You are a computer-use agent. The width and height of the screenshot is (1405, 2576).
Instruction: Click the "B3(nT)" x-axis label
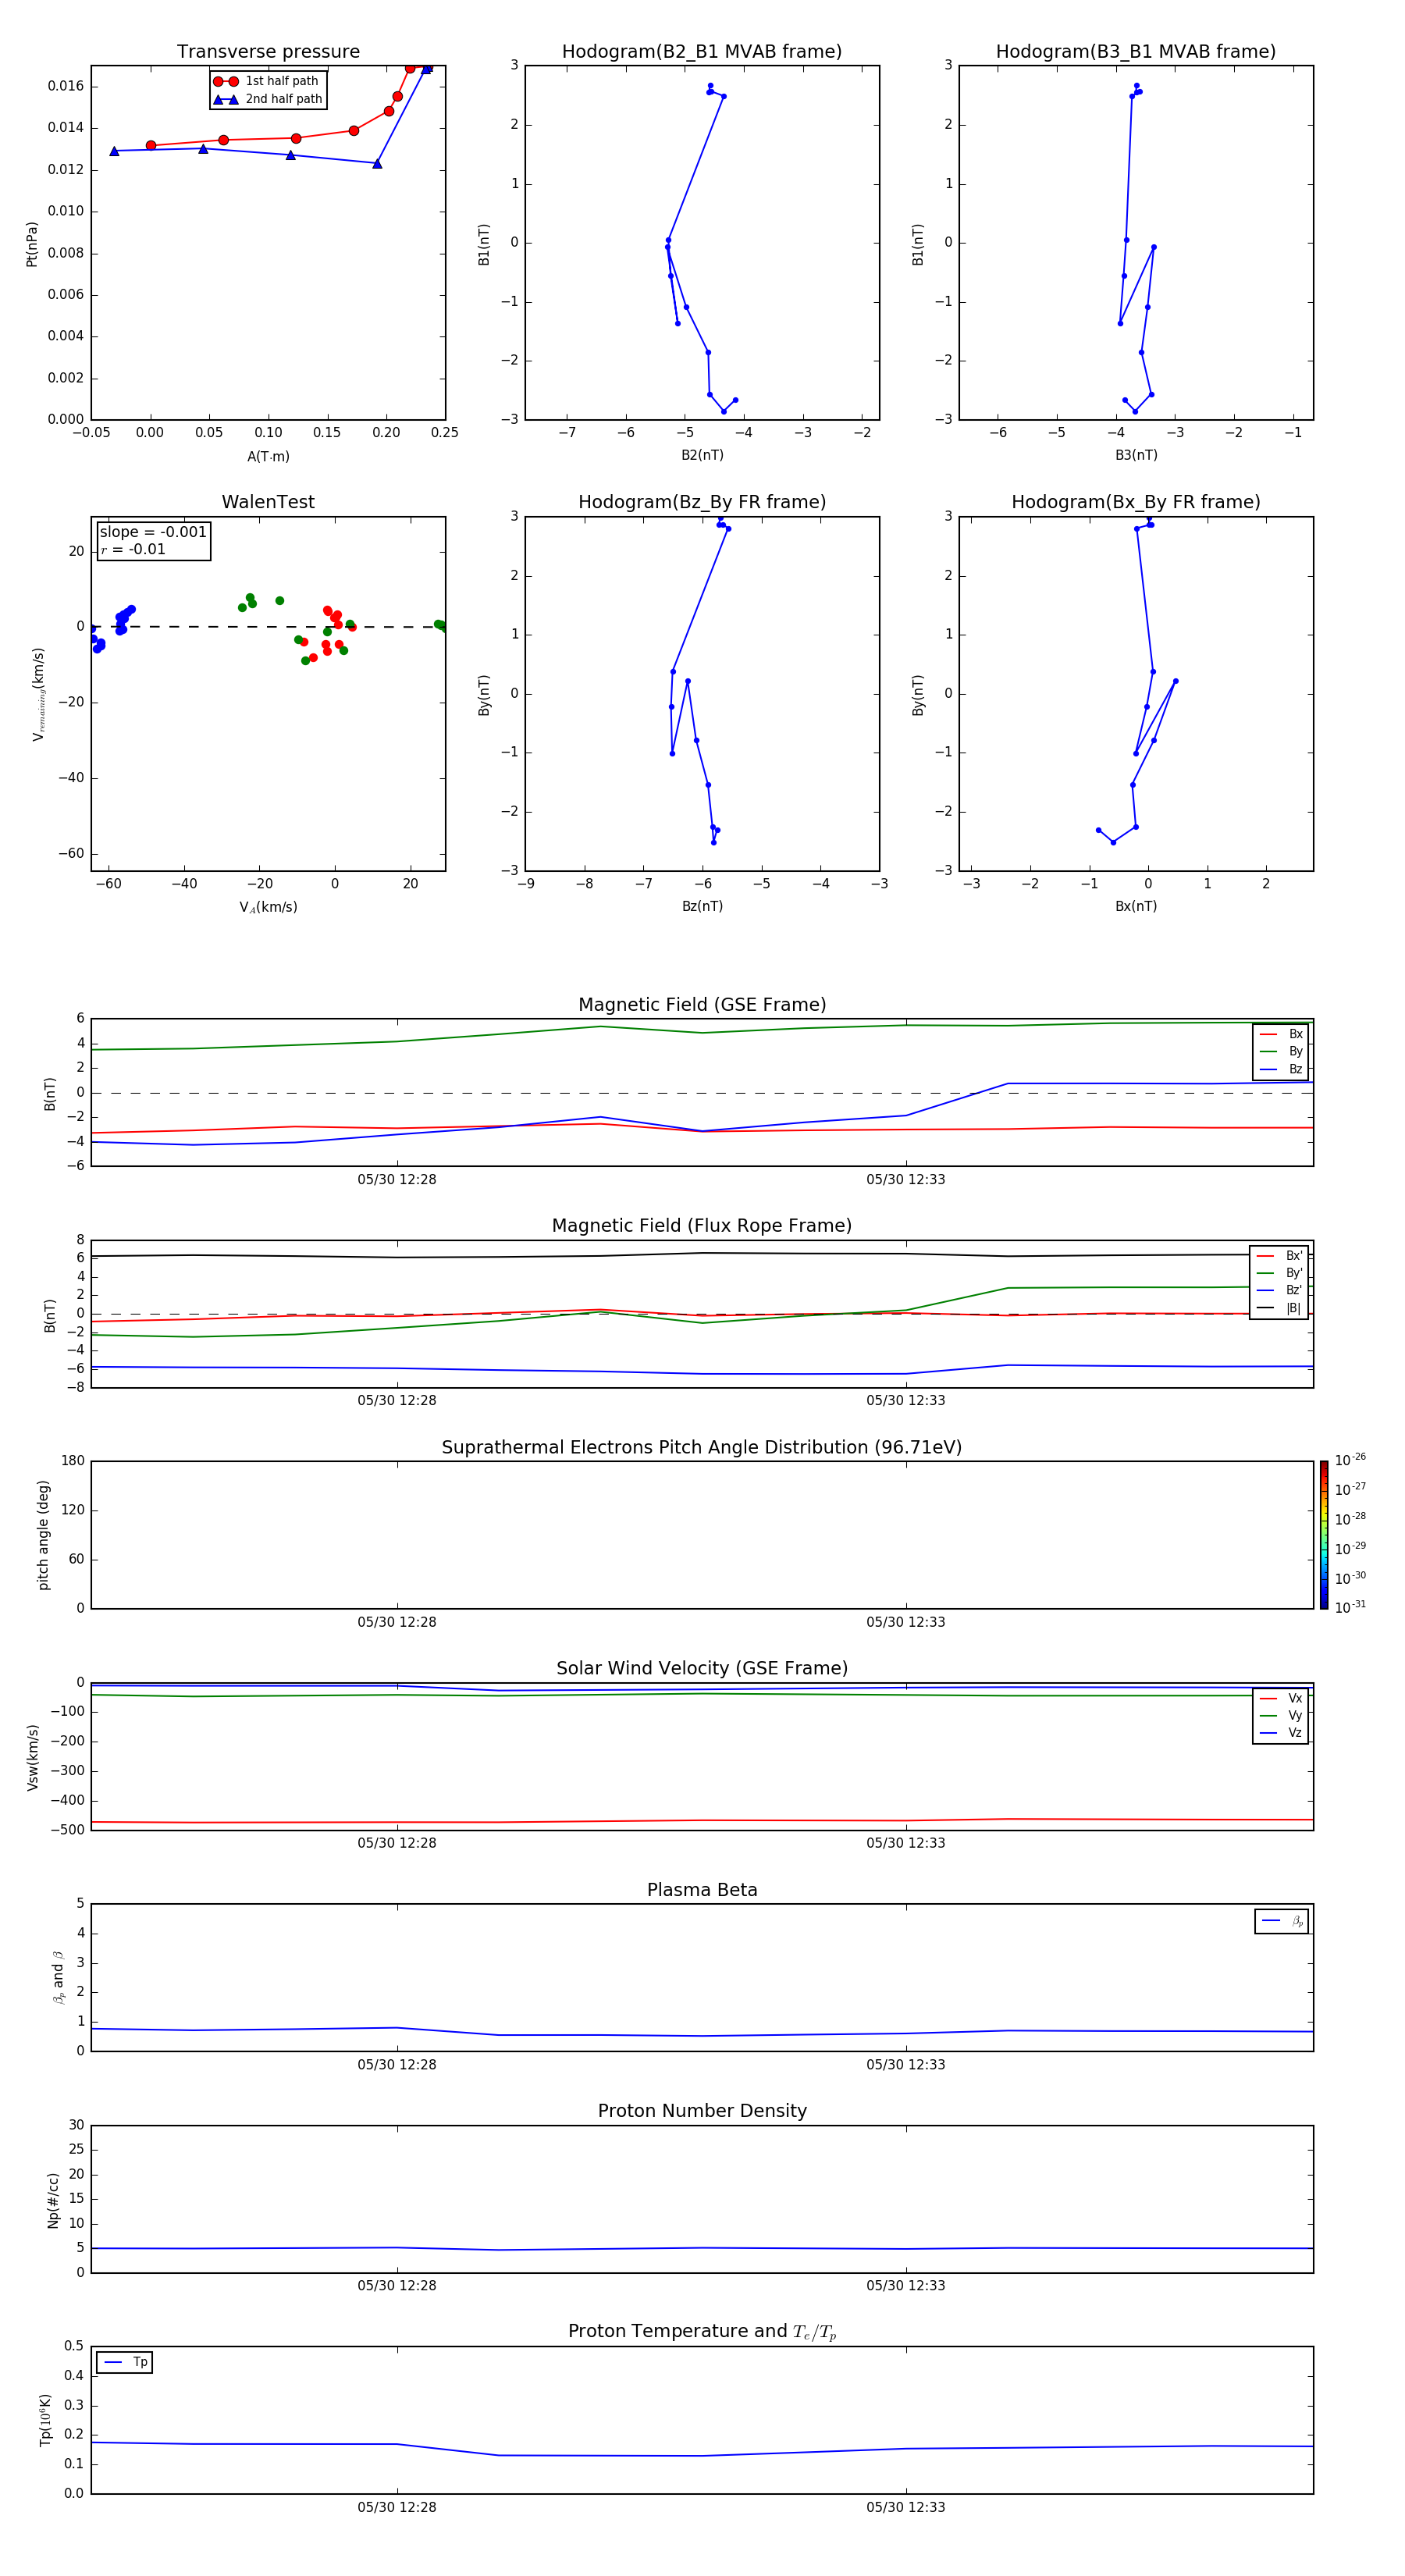(x=1136, y=455)
